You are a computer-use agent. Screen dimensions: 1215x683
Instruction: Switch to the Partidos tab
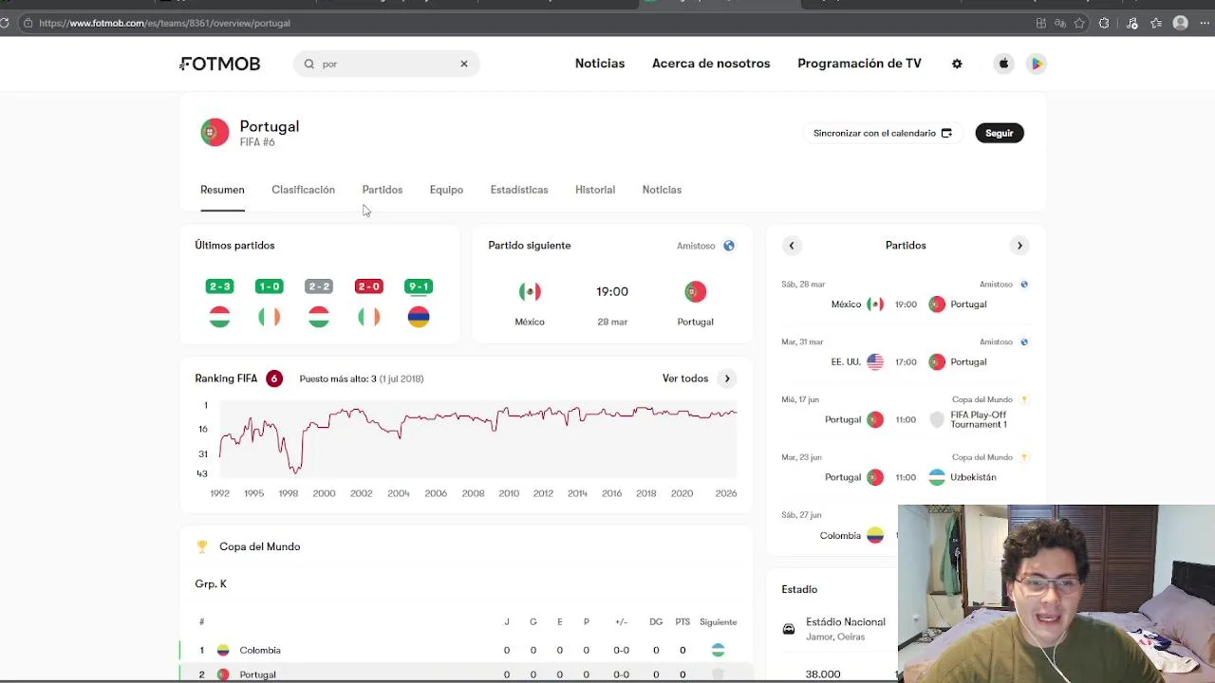(382, 190)
